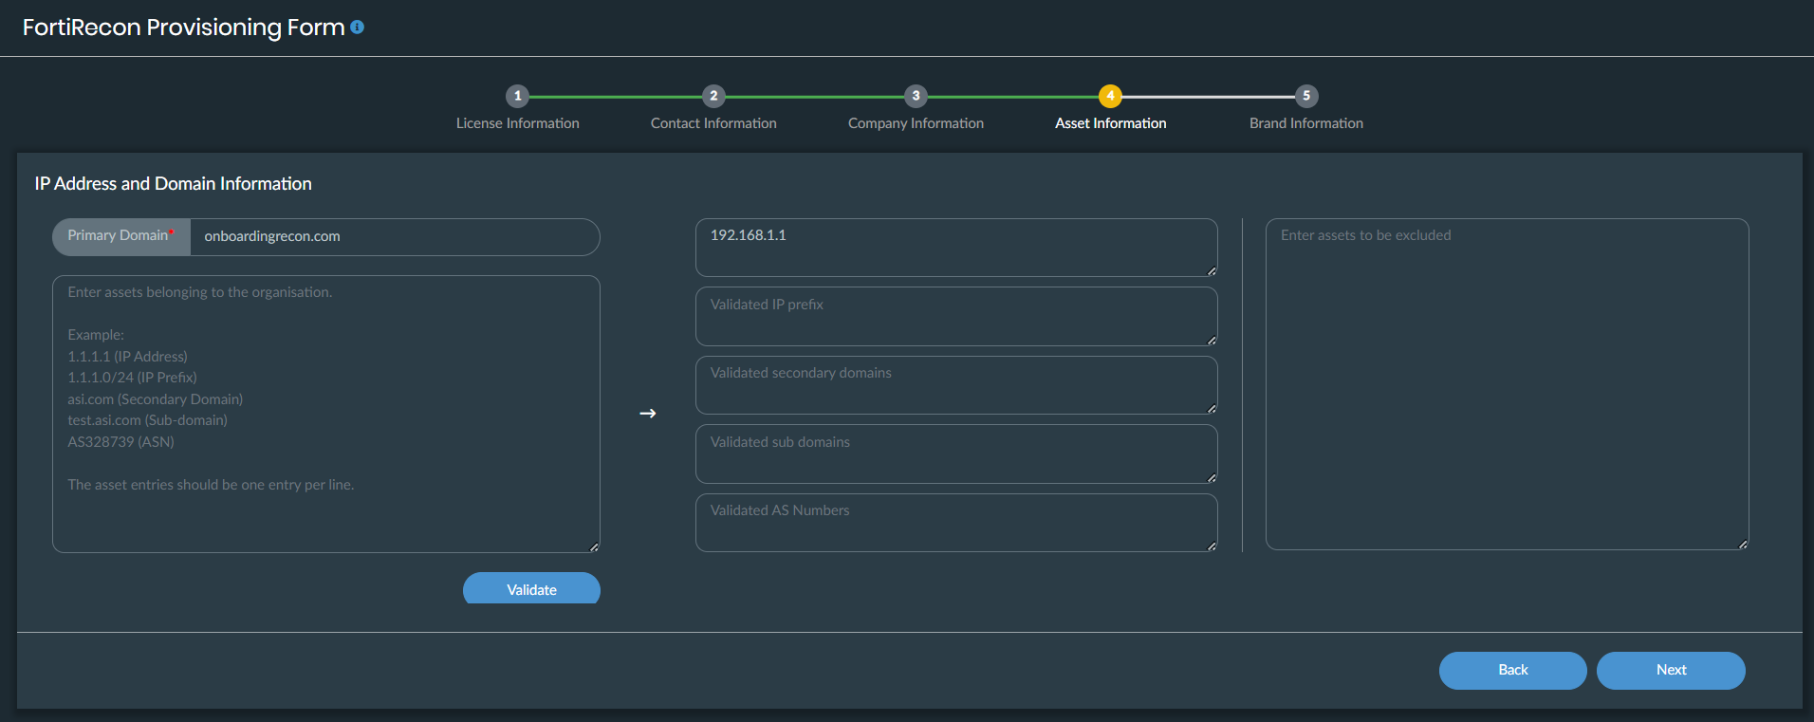1814x722 pixels.
Task: Click the Validated secondary domains box
Action: [956, 385]
